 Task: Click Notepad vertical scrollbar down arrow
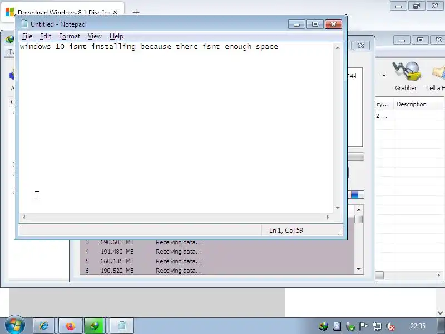pos(338,208)
